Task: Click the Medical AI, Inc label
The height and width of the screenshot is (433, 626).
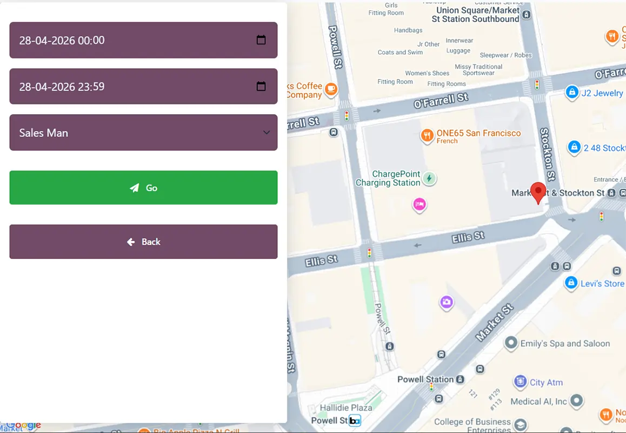Action: click(x=538, y=402)
